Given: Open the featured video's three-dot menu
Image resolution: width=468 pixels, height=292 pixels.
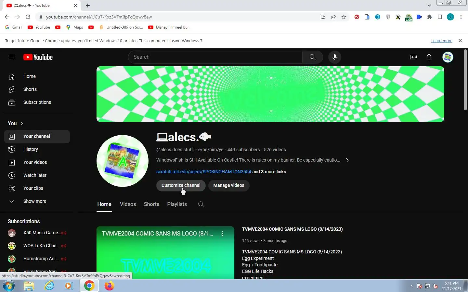Looking at the screenshot, I should pyautogui.click(x=222, y=234).
